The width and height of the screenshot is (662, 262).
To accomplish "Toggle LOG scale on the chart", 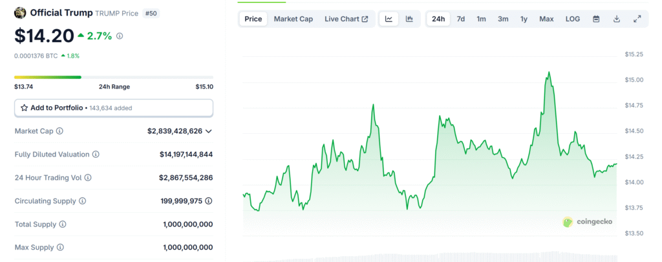I will click(x=573, y=19).
